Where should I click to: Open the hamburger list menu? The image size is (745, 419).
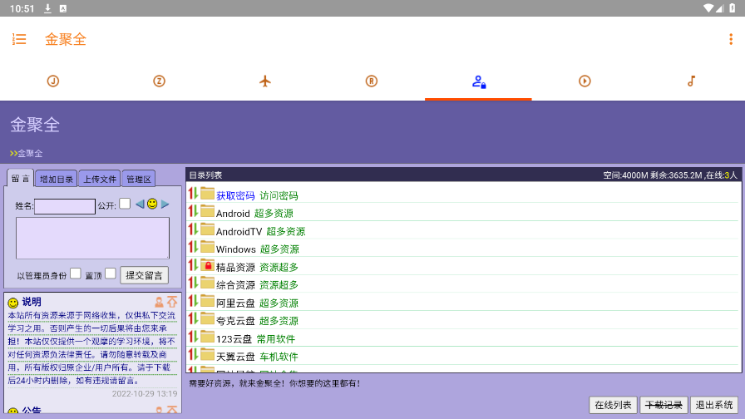point(19,39)
